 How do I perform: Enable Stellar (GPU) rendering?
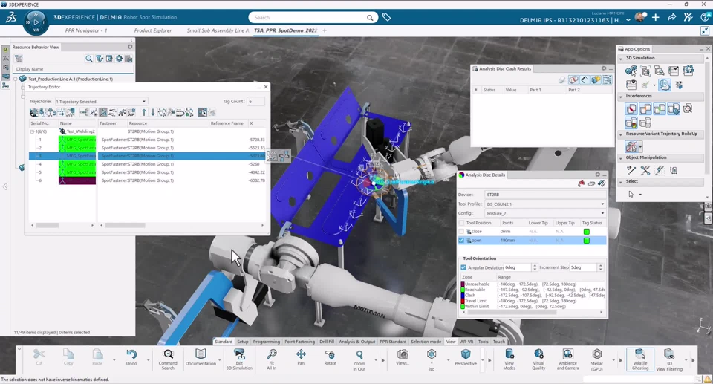(596, 359)
